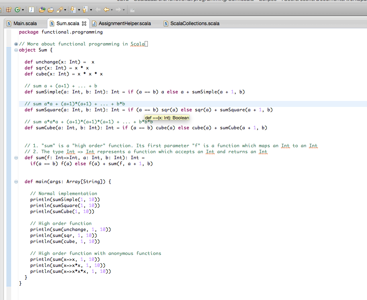This screenshot has height=300, width=367.
Task: Switch to the ScalaCollections.scala tab
Action: pyautogui.click(x=195, y=24)
